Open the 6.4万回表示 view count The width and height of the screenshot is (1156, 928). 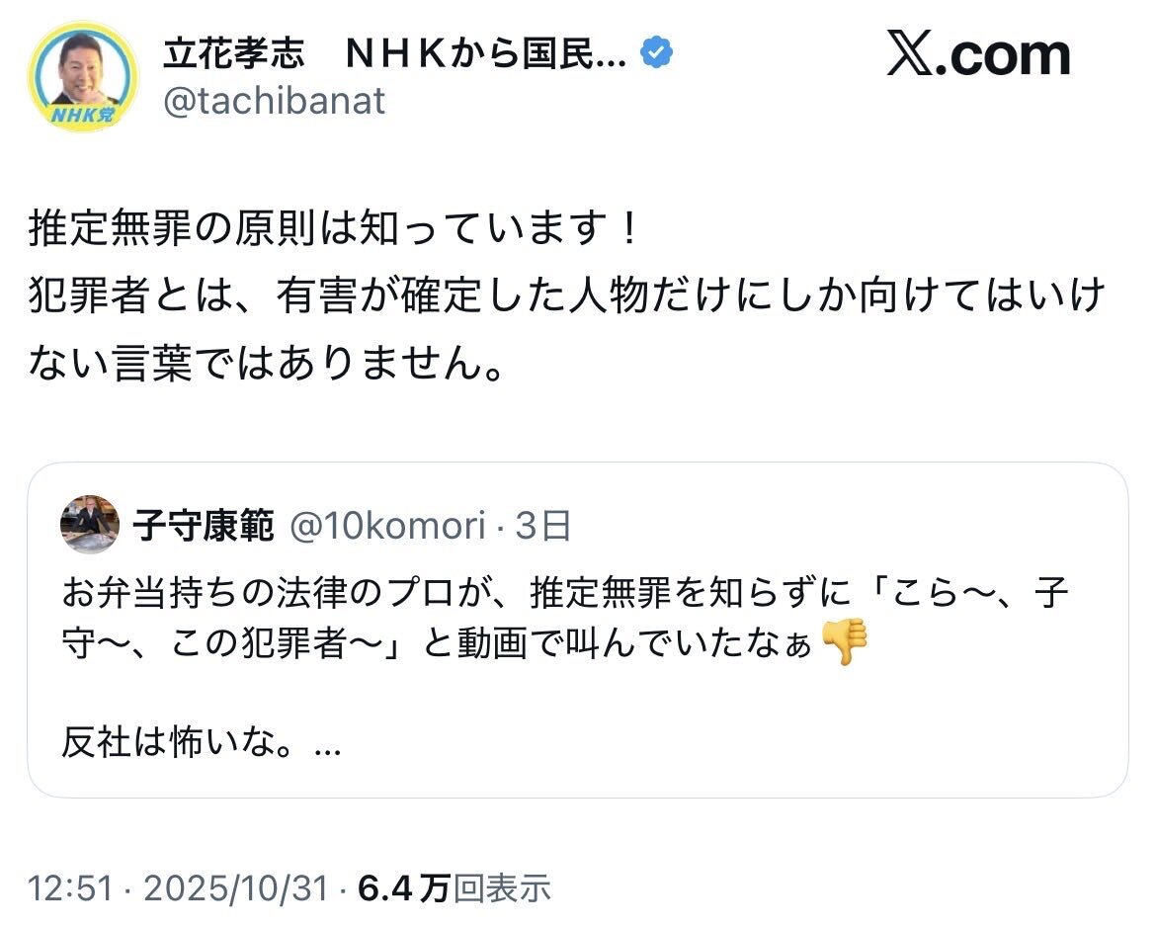click(x=454, y=888)
